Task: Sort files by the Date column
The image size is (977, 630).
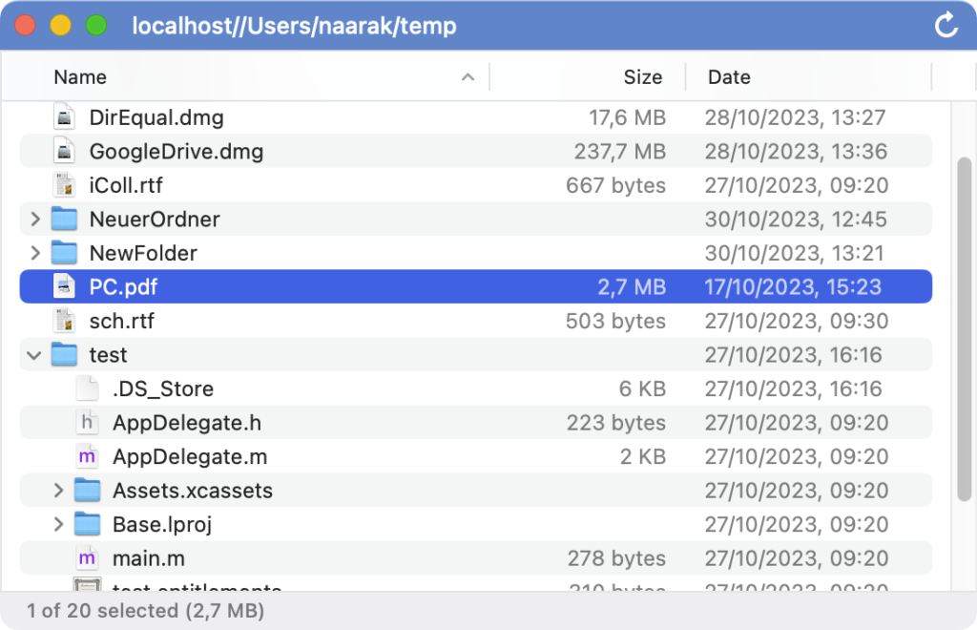Action: pyautogui.click(x=730, y=76)
